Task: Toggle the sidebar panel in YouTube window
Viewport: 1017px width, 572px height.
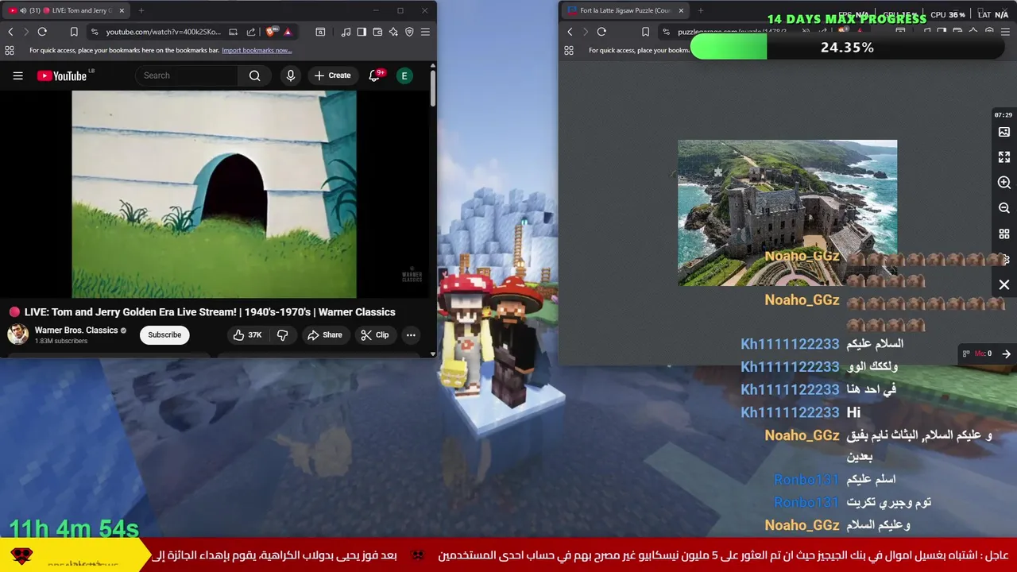Action: coord(362,32)
